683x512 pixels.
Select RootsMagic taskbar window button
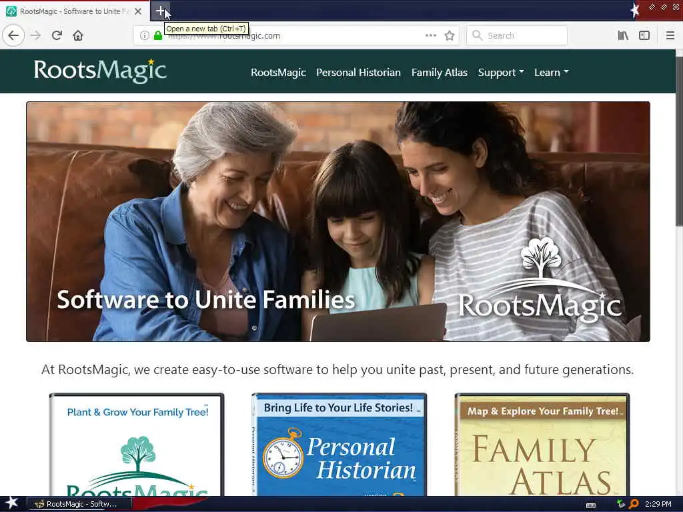(x=79, y=504)
